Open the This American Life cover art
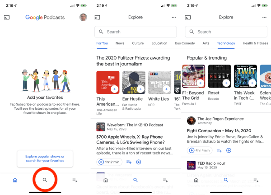The height and width of the screenshot is (195, 271). (x=108, y=83)
